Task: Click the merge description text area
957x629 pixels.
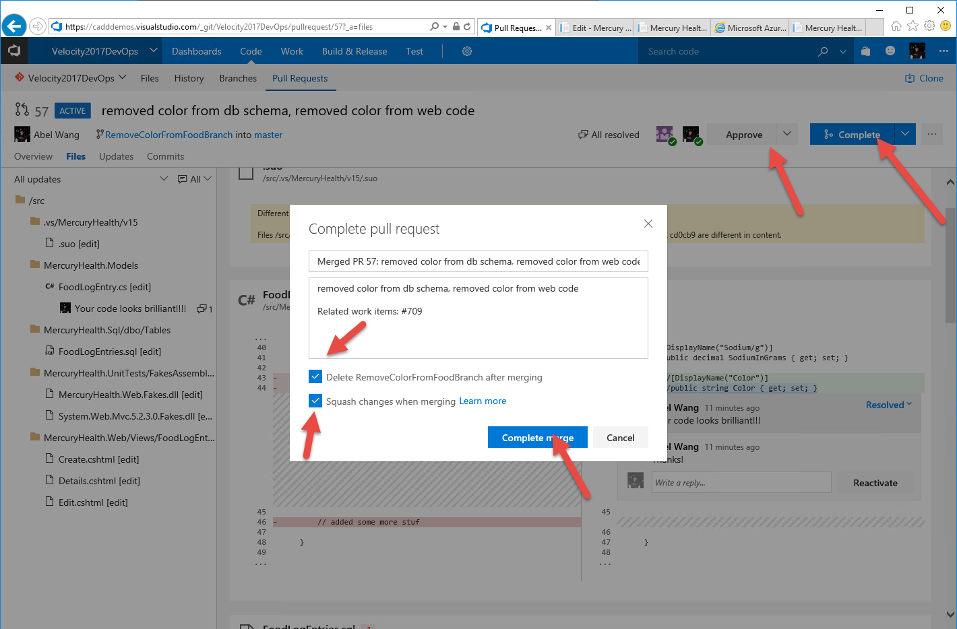Action: [478, 318]
